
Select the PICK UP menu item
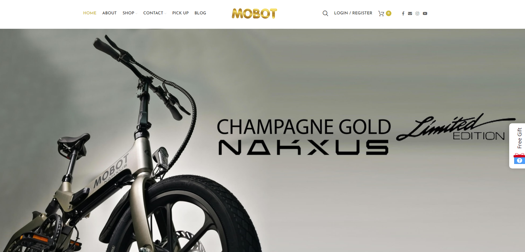coord(180,13)
